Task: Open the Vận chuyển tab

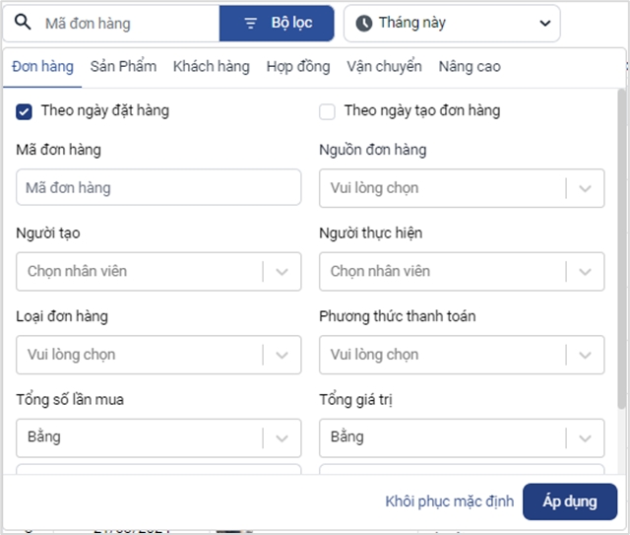Action: (384, 66)
